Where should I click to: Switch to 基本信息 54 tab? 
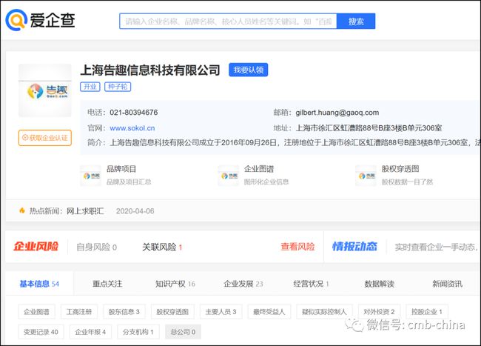click(39, 284)
